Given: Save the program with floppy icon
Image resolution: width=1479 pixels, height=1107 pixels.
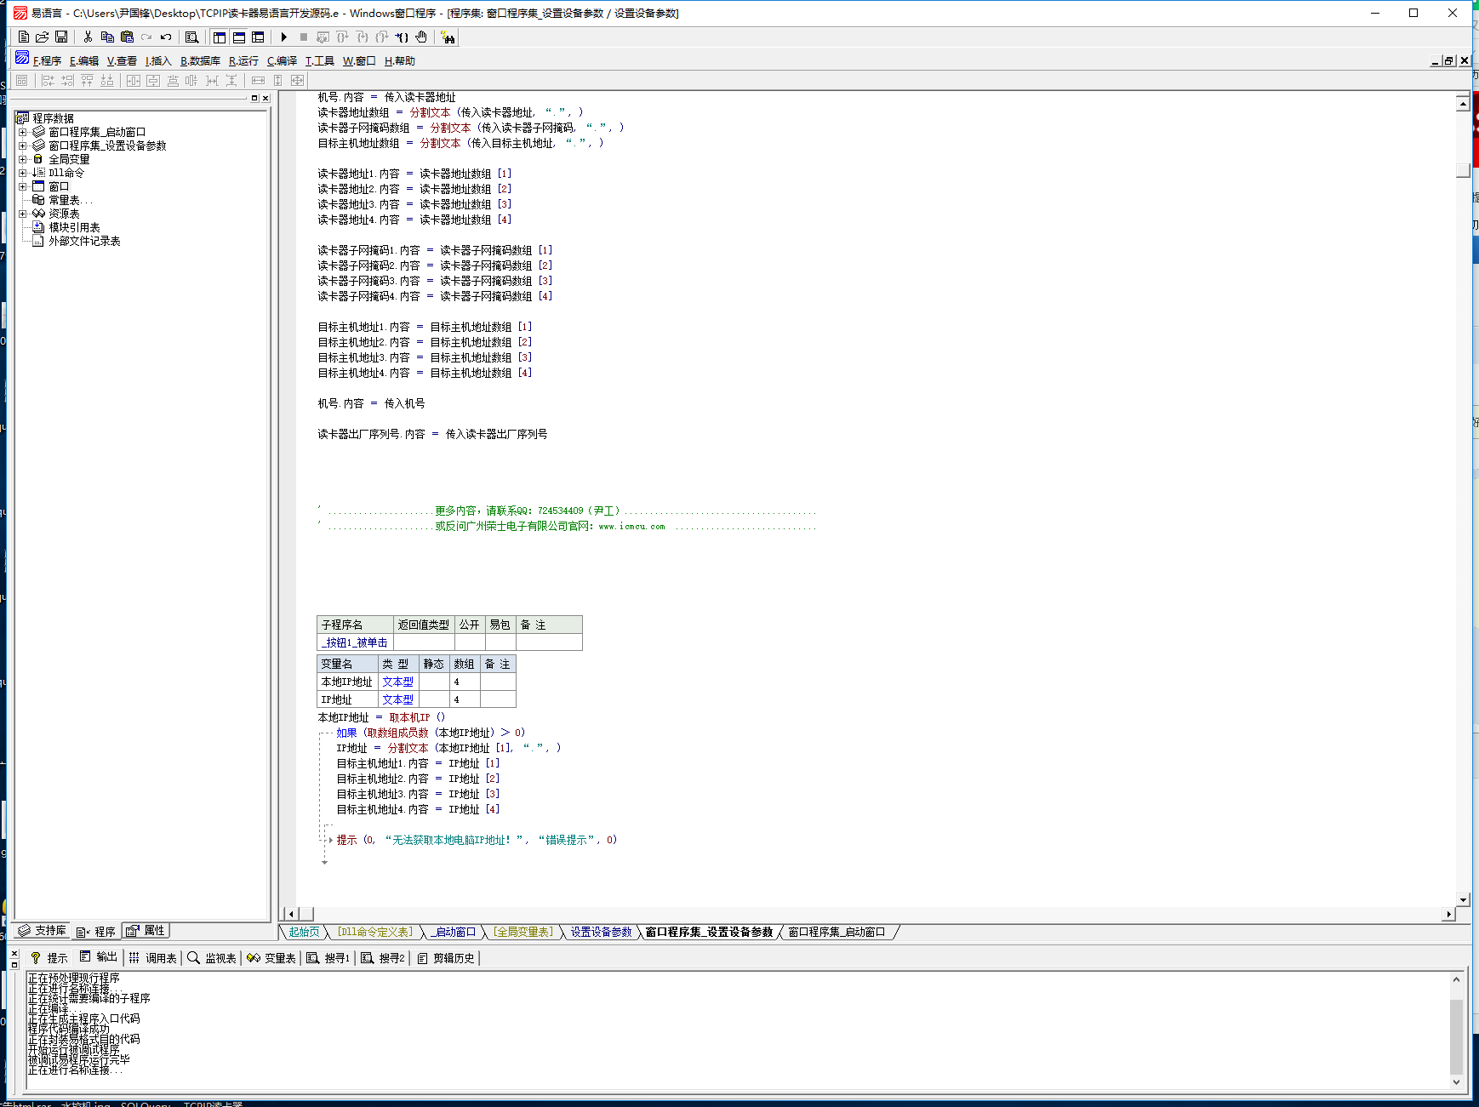Looking at the screenshot, I should click(61, 37).
